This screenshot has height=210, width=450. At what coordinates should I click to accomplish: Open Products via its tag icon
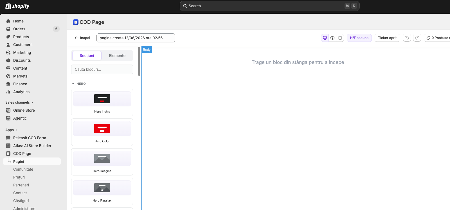(8, 37)
